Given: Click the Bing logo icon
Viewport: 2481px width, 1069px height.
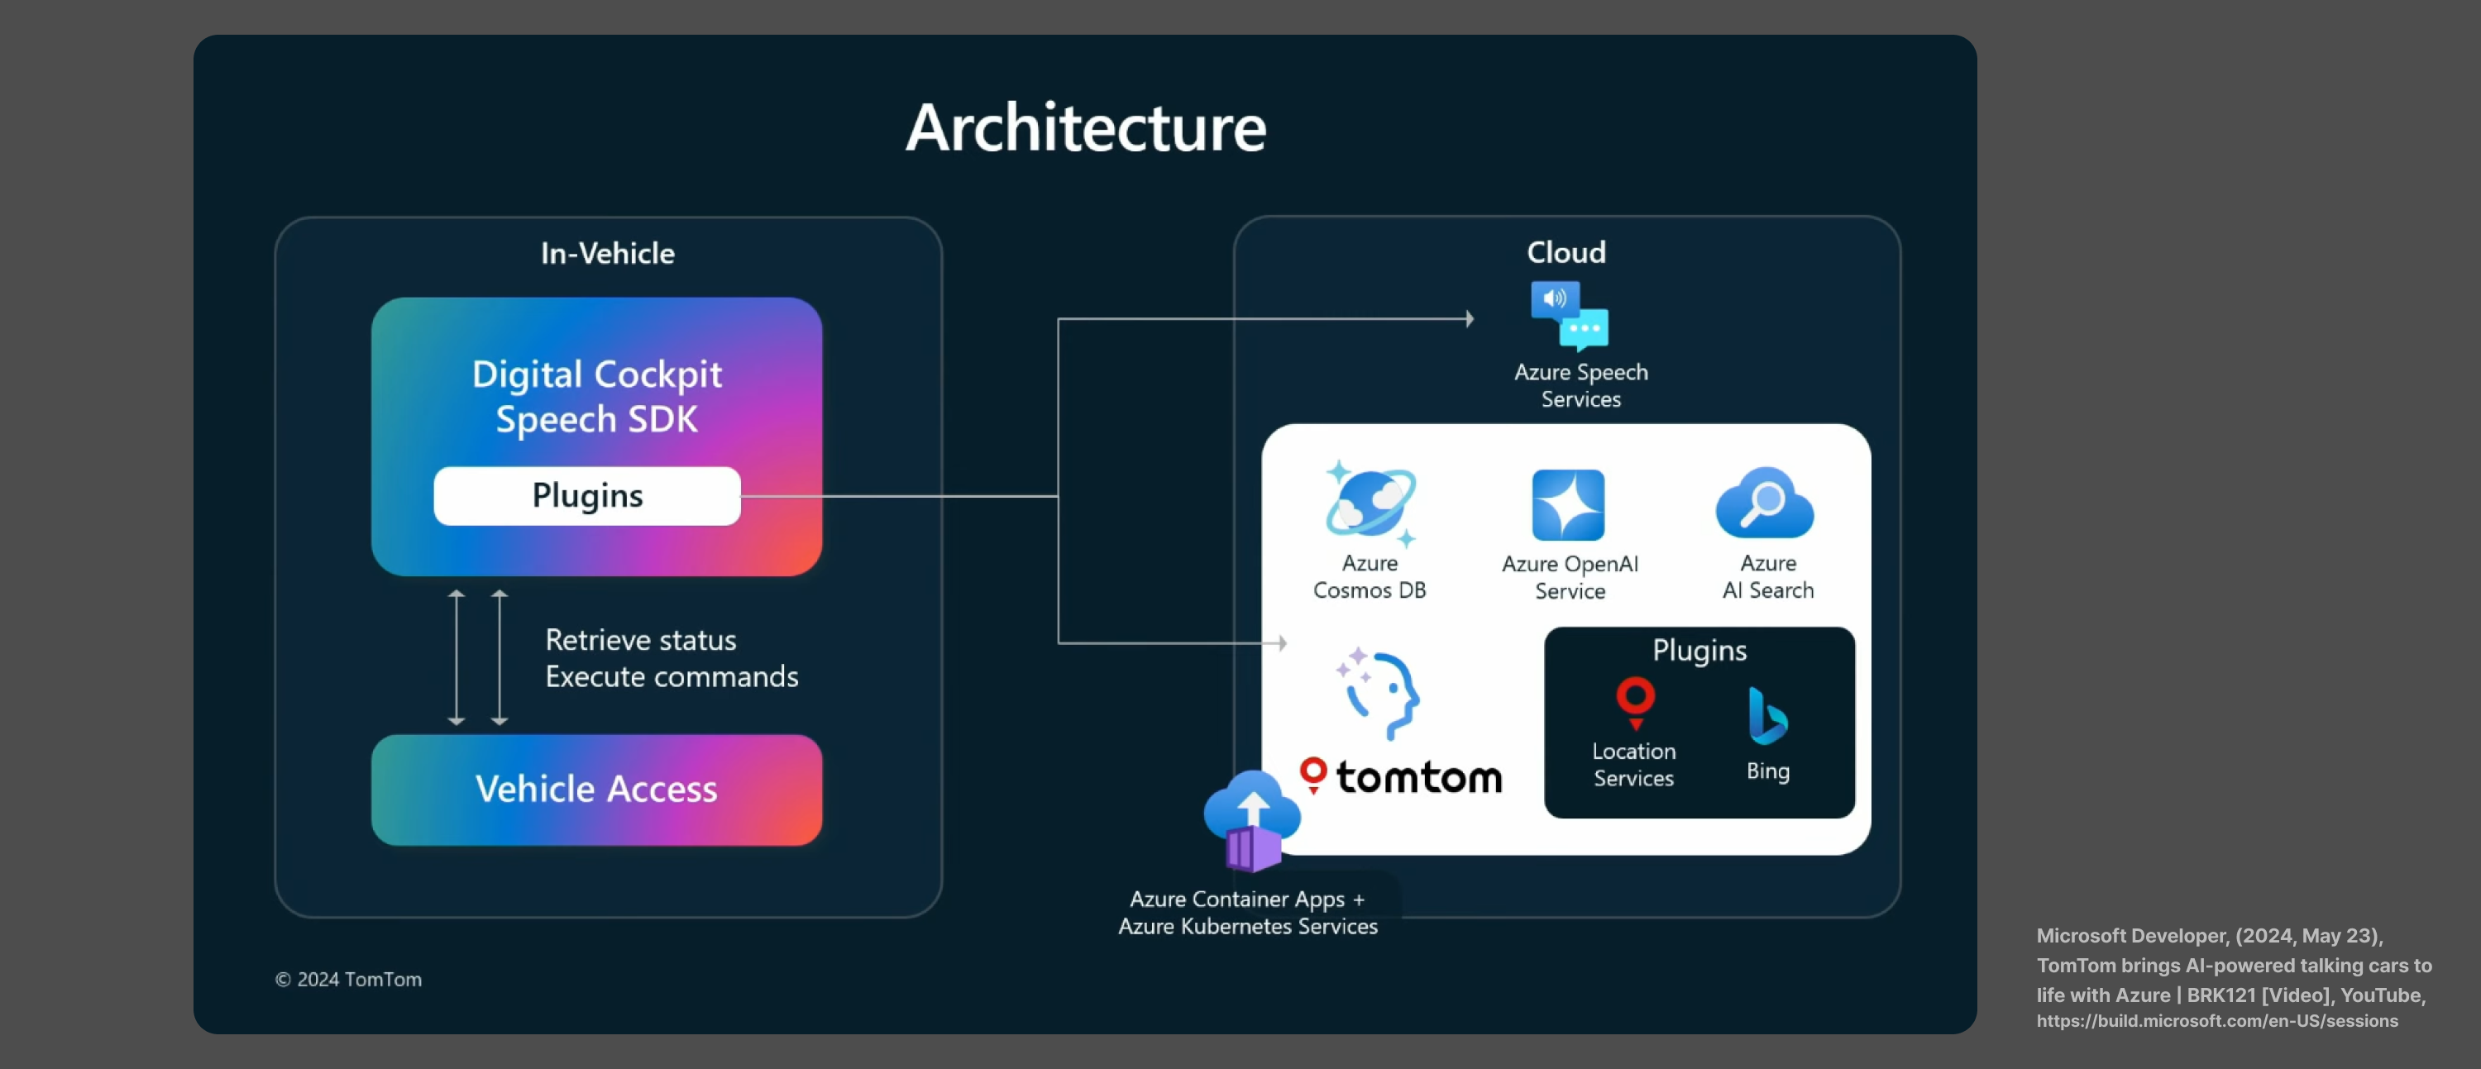Looking at the screenshot, I should [x=1767, y=715].
